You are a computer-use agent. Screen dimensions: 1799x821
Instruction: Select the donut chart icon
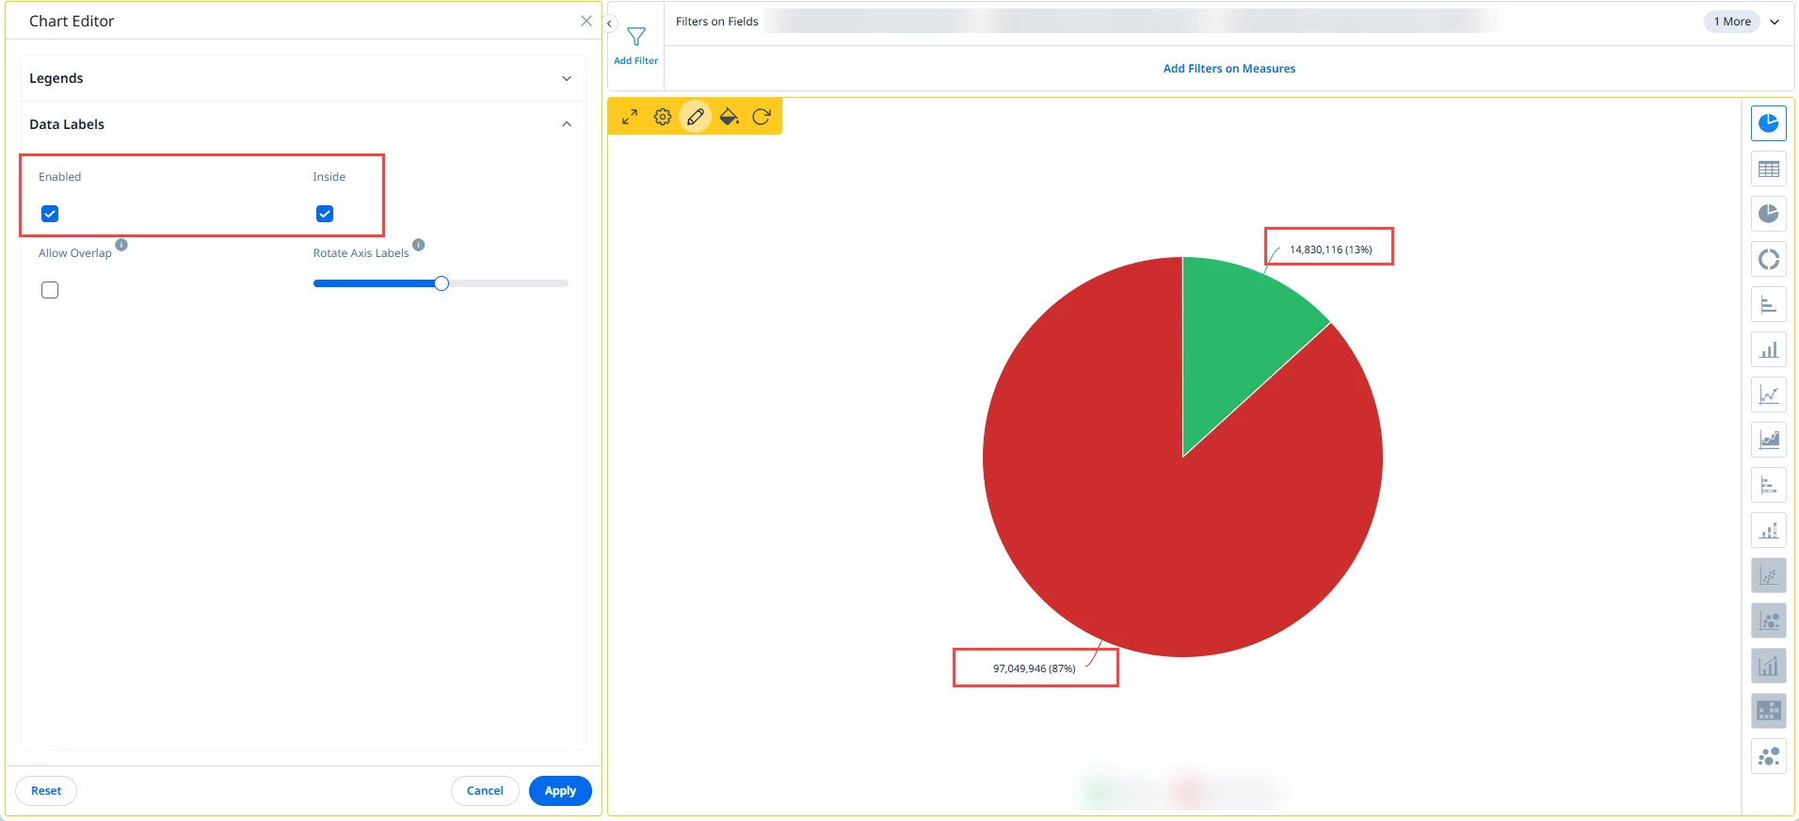1769,259
